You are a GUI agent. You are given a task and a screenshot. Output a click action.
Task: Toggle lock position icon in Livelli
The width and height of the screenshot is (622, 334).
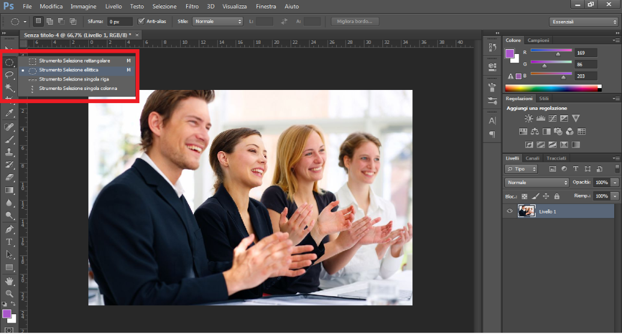tap(546, 196)
